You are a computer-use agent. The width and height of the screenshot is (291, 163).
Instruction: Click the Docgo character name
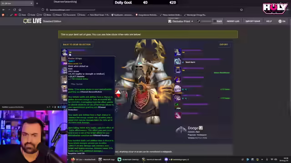193,128
